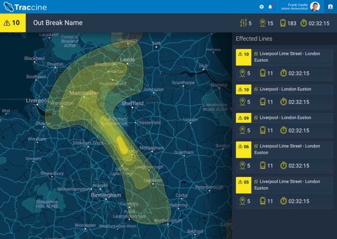Click train icon in the 09 line card
Screen dimensions: 337x239
coord(263,130)
